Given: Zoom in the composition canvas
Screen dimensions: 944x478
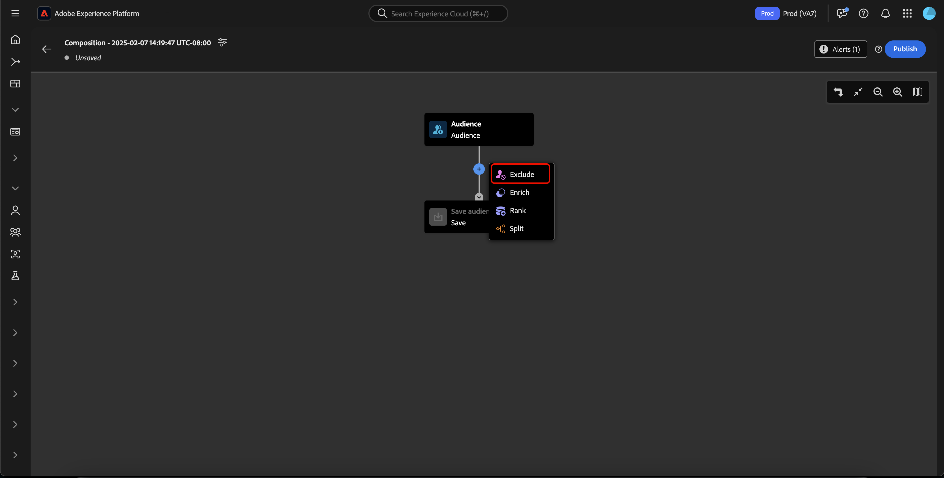Looking at the screenshot, I should (x=898, y=92).
